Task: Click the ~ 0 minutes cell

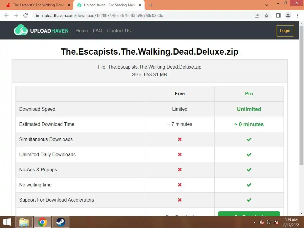Action: [249, 124]
